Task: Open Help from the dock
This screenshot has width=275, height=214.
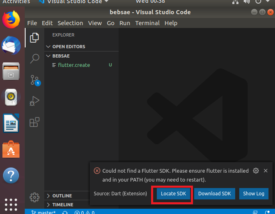Action: tap(11, 175)
